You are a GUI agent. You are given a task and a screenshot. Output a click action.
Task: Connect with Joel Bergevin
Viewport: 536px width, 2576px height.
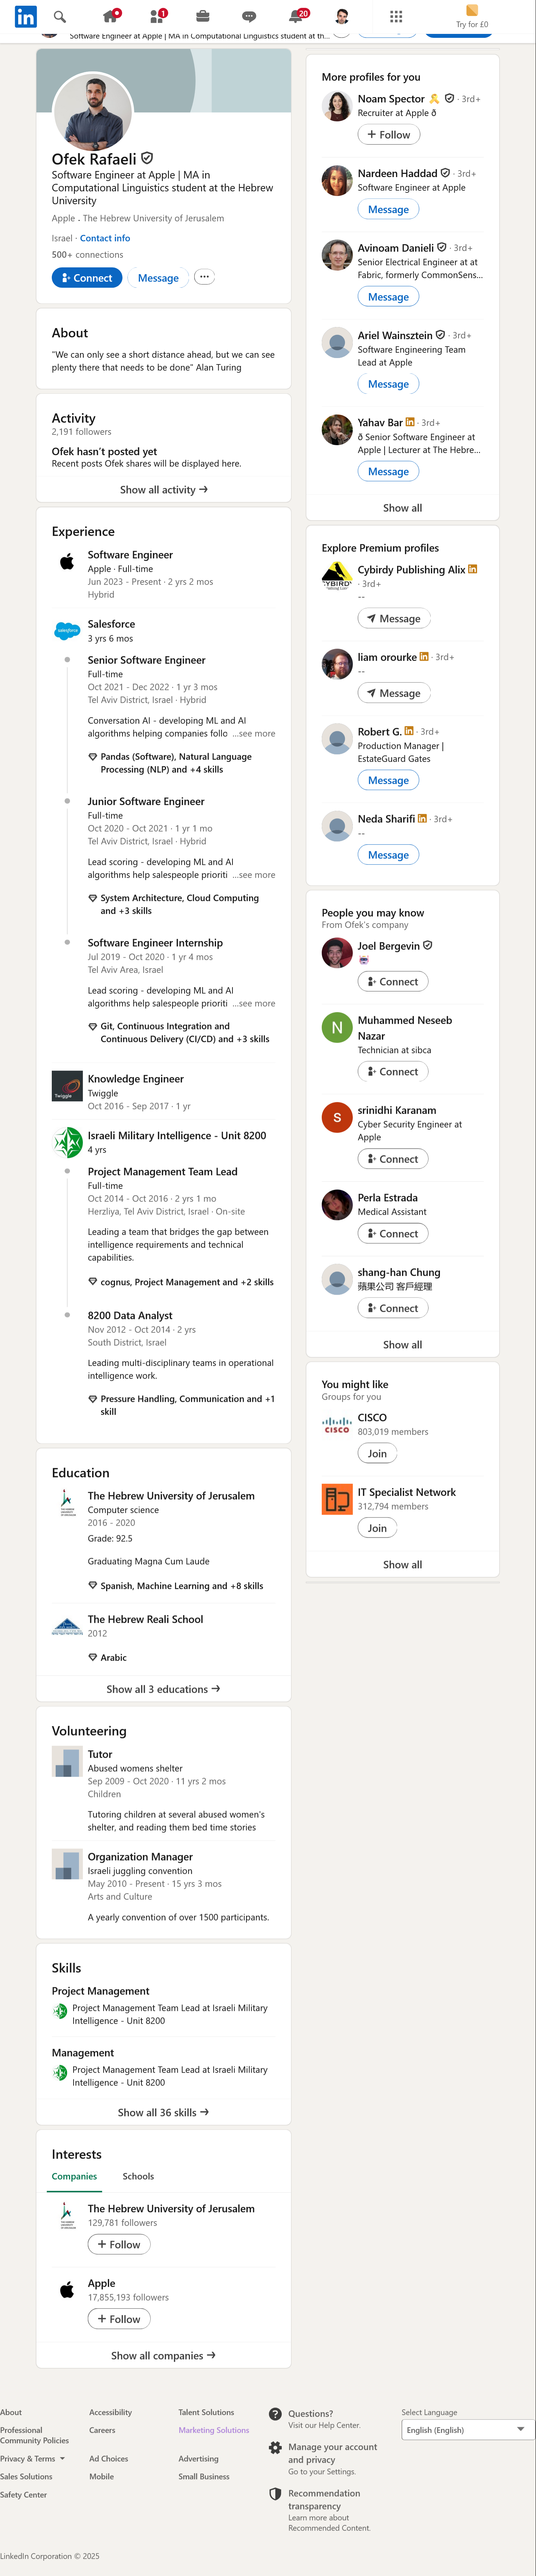tap(393, 982)
